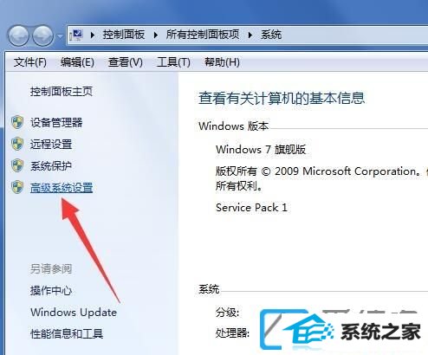Go to 控制面板主页

click(62, 92)
